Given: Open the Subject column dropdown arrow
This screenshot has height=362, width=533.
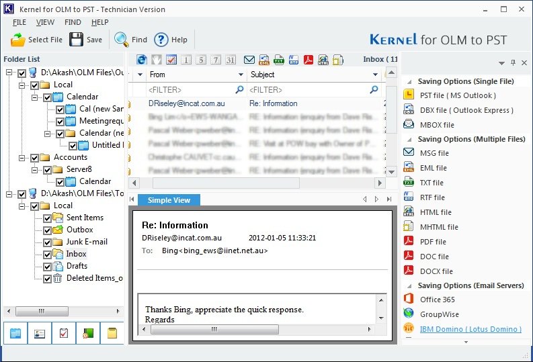Looking at the screenshot, I should [x=375, y=75].
